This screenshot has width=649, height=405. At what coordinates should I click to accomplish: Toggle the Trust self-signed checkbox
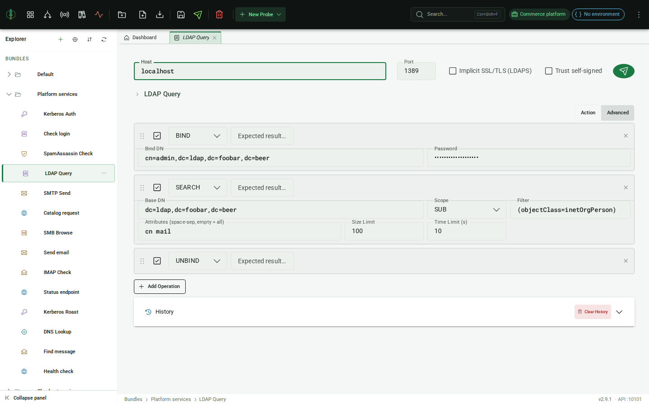(x=548, y=71)
